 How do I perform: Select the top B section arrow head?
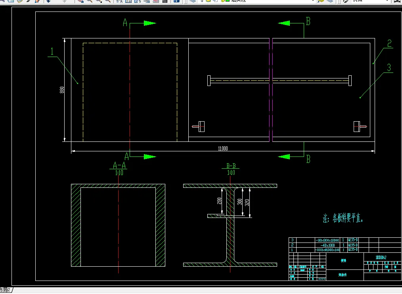pos(284,23)
